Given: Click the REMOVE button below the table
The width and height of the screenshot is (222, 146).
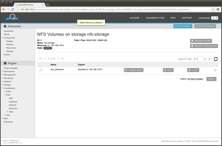Looking at the screenshot, I should coord(212,79).
